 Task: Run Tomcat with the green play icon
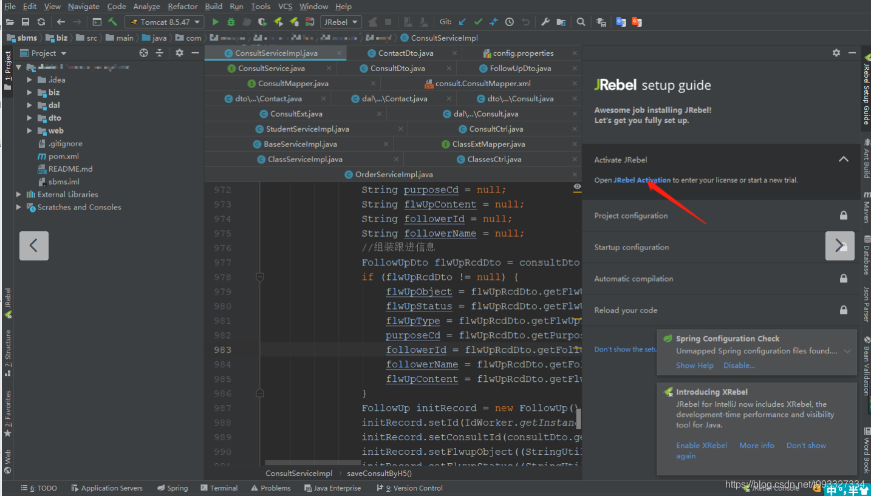point(215,22)
